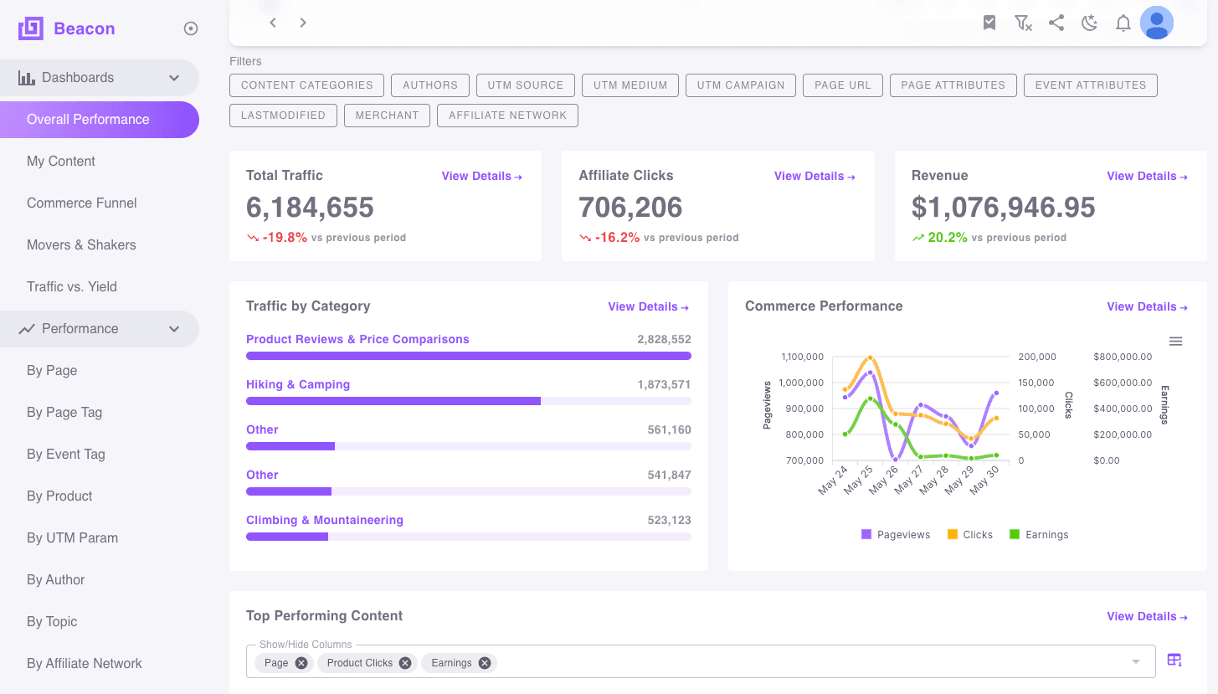Open the Affiliate Network filter
This screenshot has width=1218, height=694.
(507, 116)
